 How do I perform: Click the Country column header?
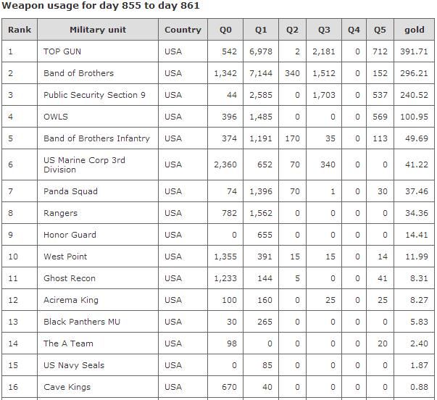(x=183, y=30)
